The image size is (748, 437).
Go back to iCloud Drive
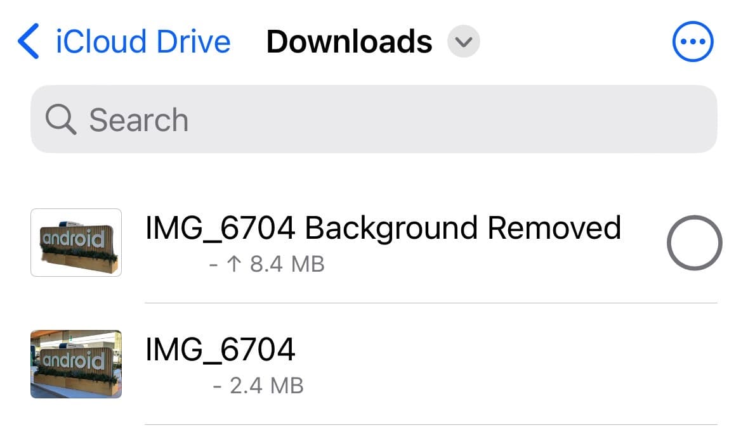(x=143, y=42)
